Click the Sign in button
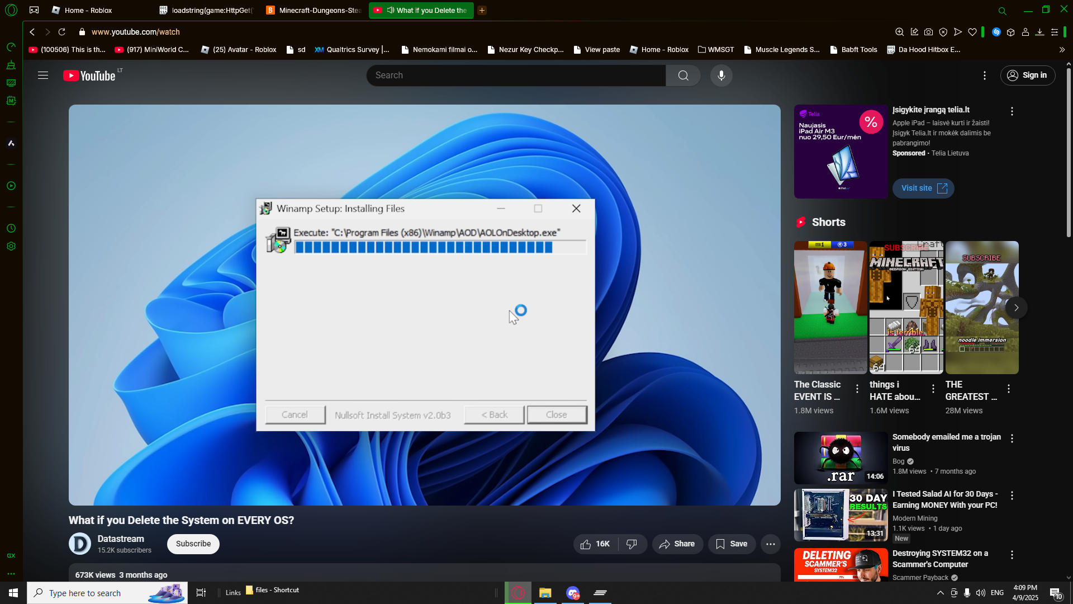 point(1028,75)
